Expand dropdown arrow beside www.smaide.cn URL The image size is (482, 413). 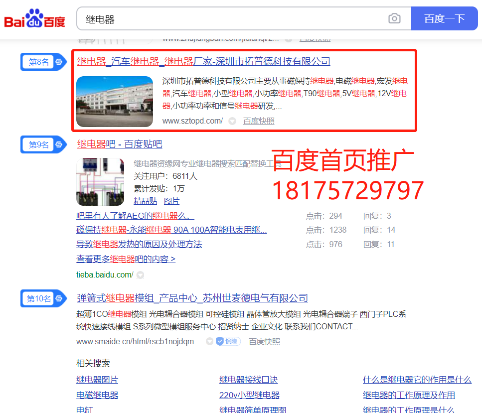(x=210, y=341)
